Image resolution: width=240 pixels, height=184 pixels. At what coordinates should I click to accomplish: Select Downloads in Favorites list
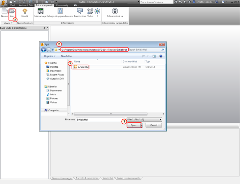(54, 71)
